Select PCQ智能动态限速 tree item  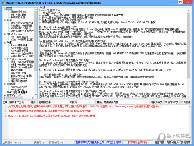(19, 48)
